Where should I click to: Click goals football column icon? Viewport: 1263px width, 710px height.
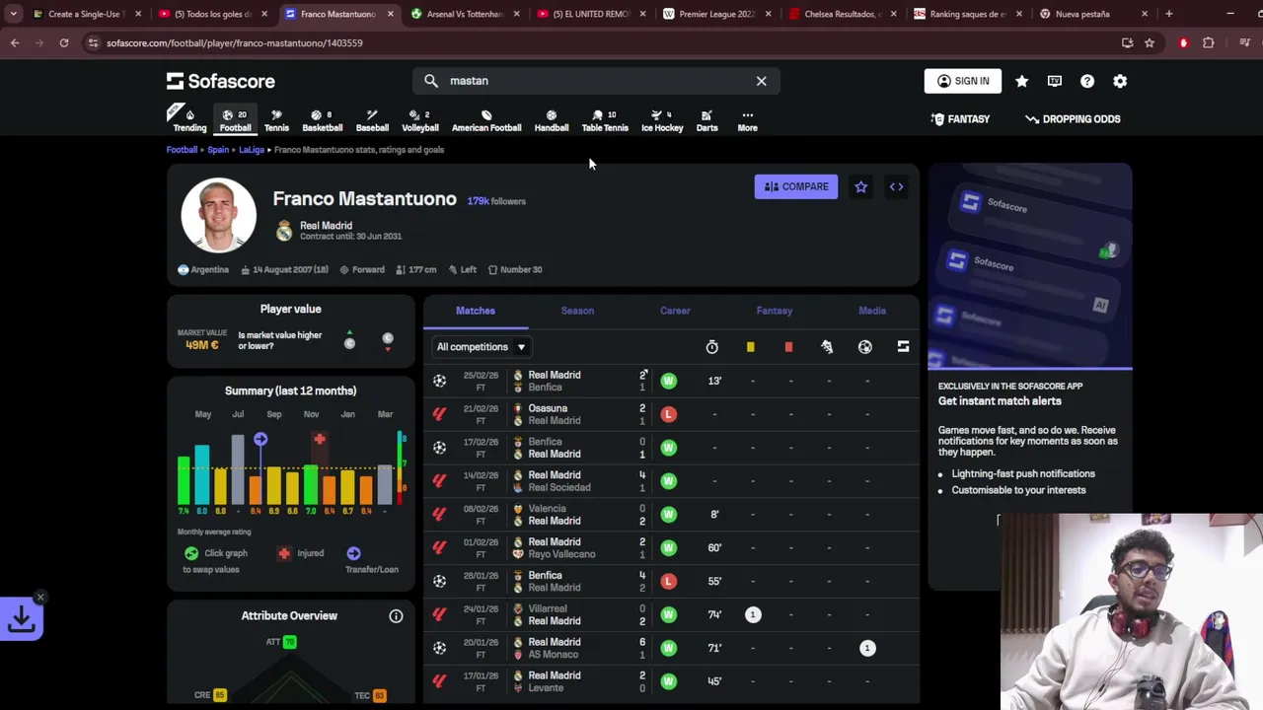(864, 347)
